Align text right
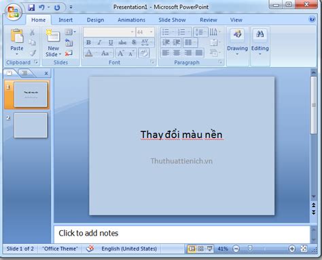 (188, 53)
